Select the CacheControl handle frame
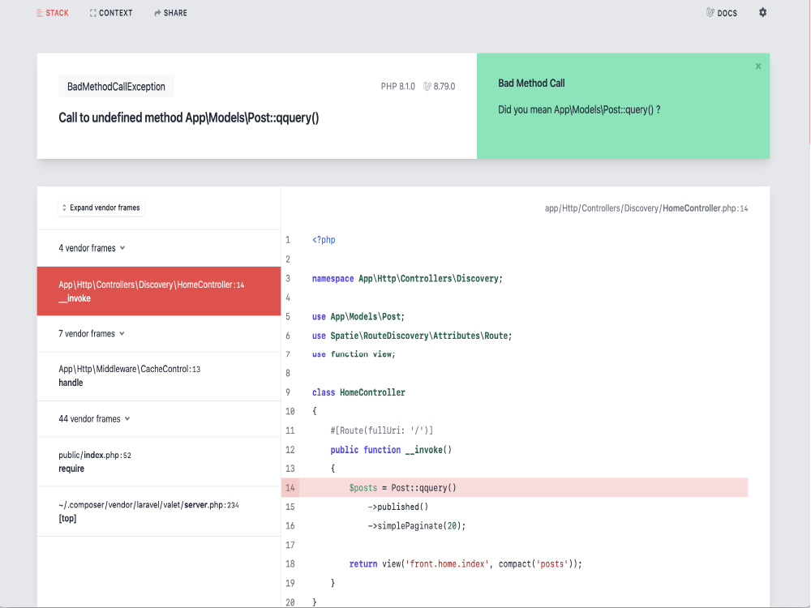Image resolution: width=811 pixels, height=608 pixels. (159, 376)
